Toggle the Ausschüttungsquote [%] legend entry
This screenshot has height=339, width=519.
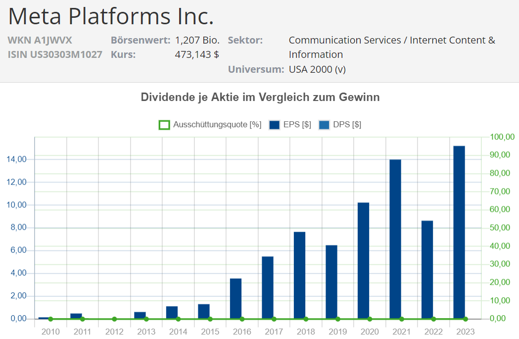pos(210,125)
